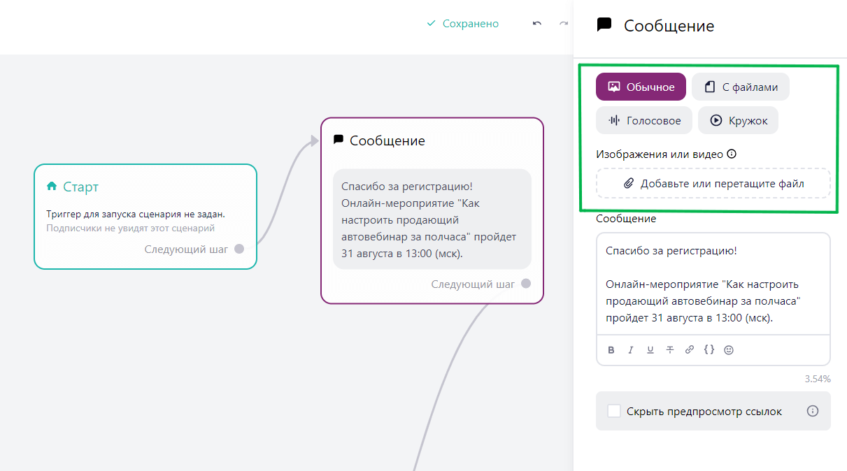Click the Сохранено checkmark icon

[432, 24]
